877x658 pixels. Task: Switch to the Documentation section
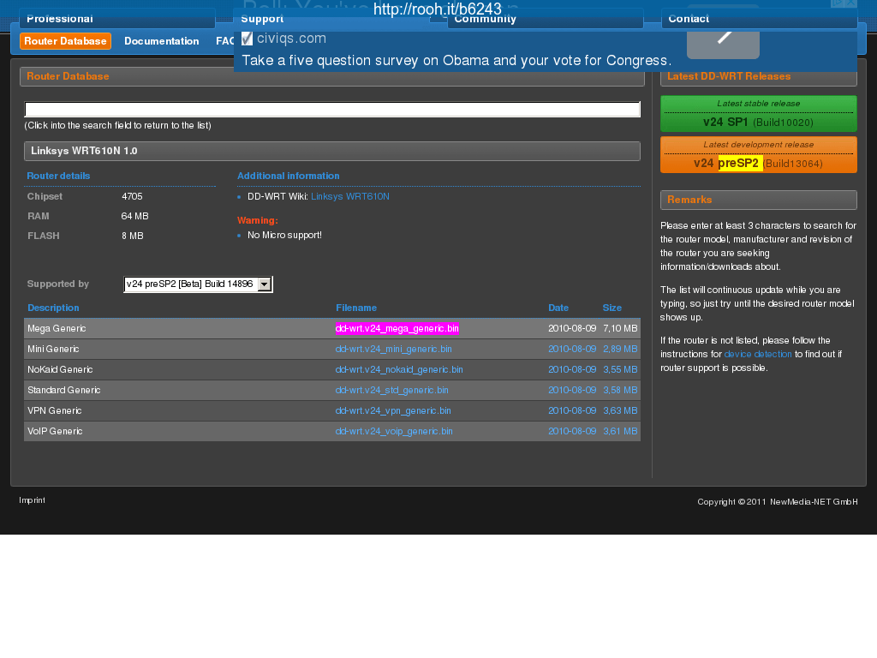click(161, 41)
